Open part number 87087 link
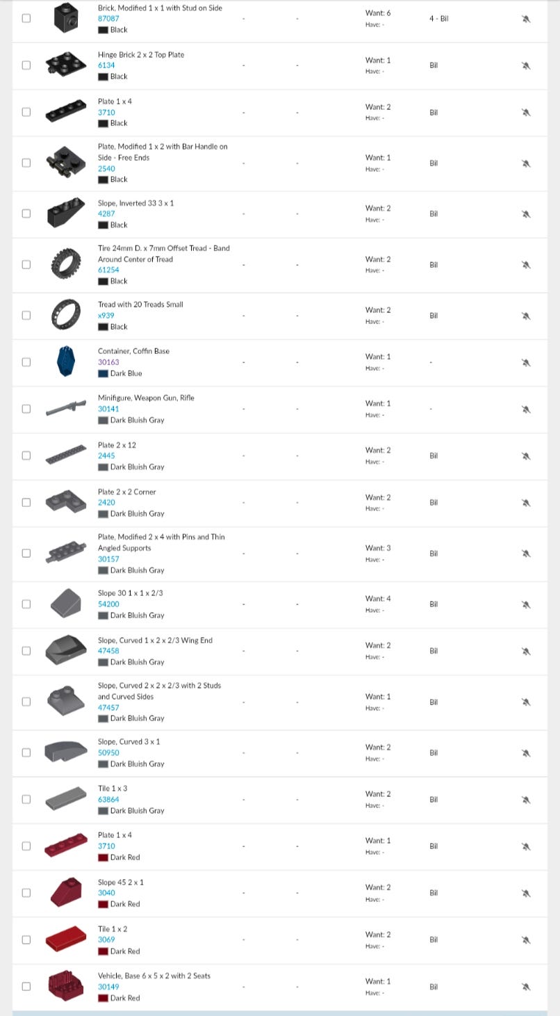The image size is (560, 1016). click(x=108, y=19)
